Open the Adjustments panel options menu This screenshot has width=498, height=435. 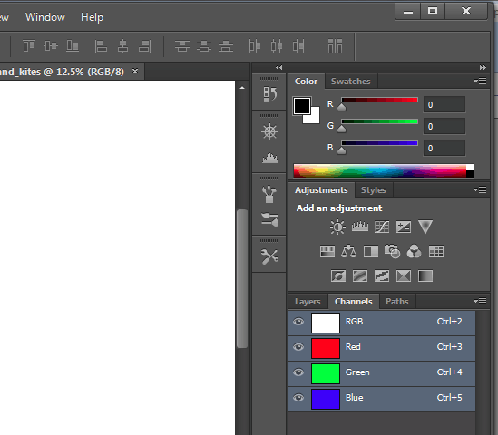(x=480, y=189)
